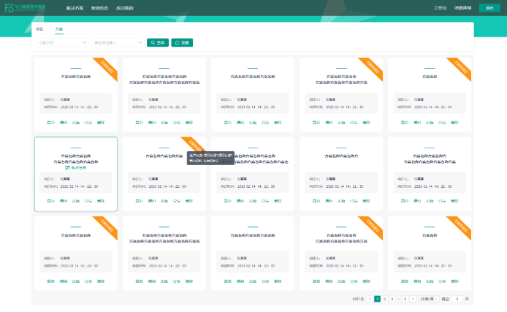Viewport: 507px width, 312px height.
Task: Go to the next page using right arrow
Action: coord(414,299)
